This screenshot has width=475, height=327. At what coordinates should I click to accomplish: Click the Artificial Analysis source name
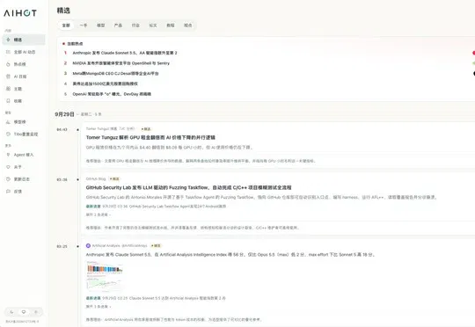[106, 245]
